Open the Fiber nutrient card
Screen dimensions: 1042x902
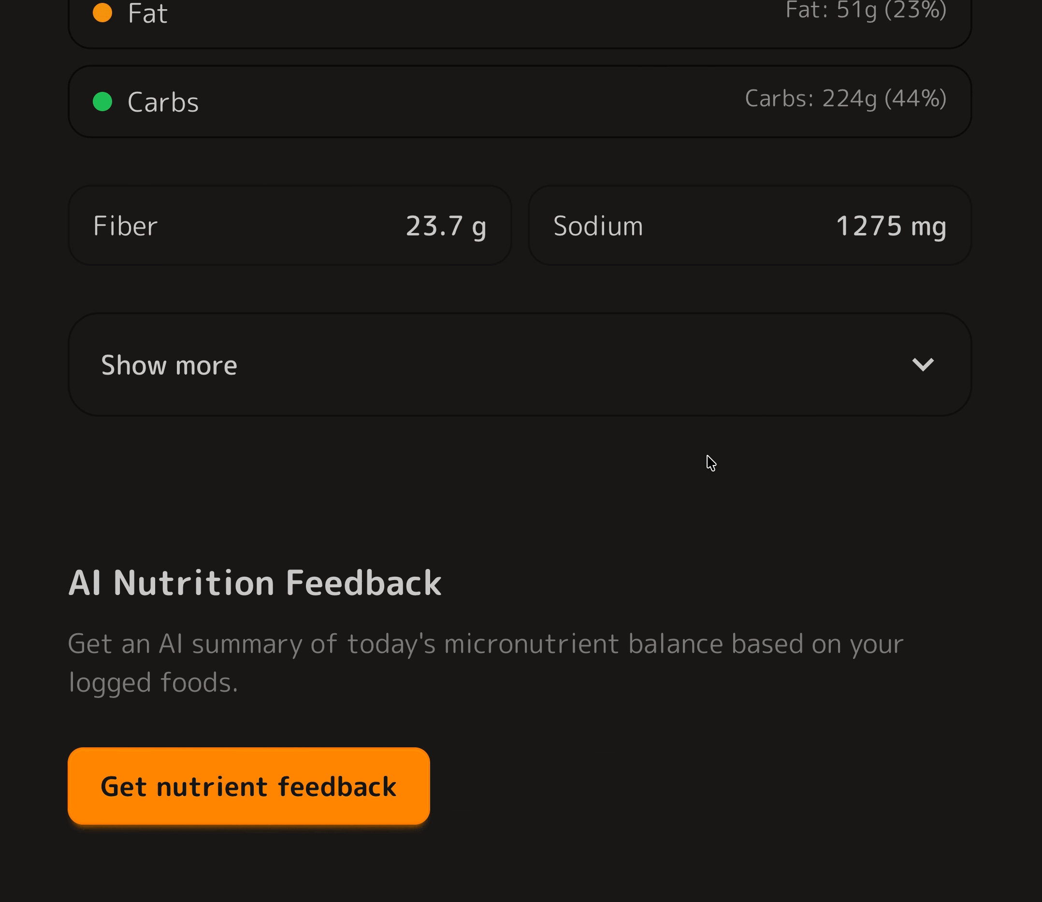tap(290, 225)
